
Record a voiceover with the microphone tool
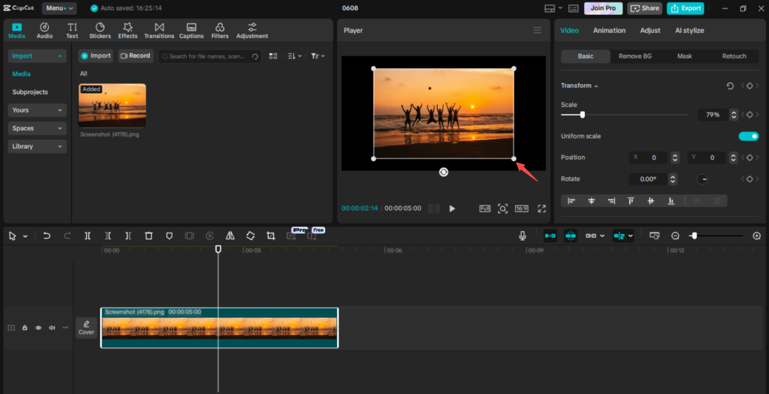pyautogui.click(x=522, y=236)
